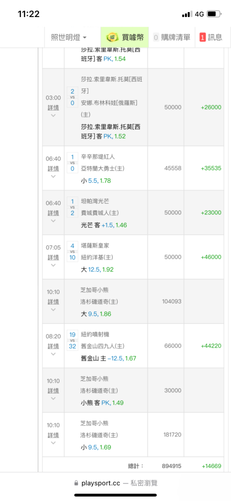Expand details chevron for the 03:00 match

tap(53, 115)
